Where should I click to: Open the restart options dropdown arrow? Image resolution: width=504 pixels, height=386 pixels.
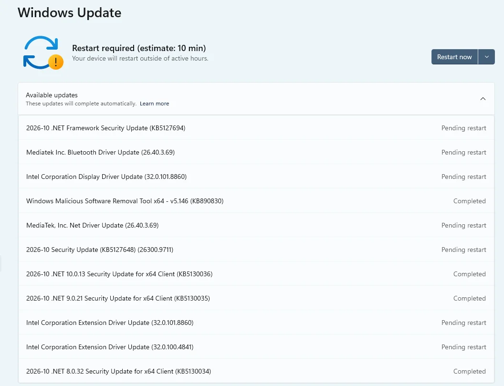click(486, 57)
